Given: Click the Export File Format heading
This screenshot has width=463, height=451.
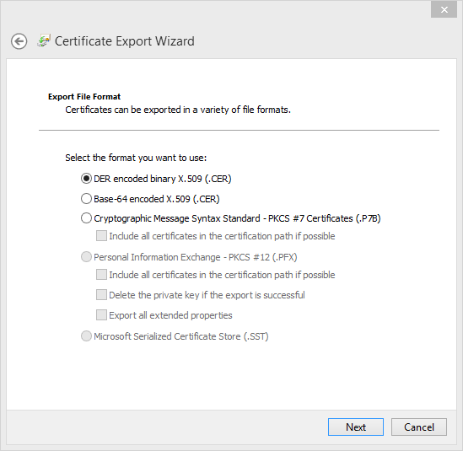Looking at the screenshot, I should (x=84, y=96).
